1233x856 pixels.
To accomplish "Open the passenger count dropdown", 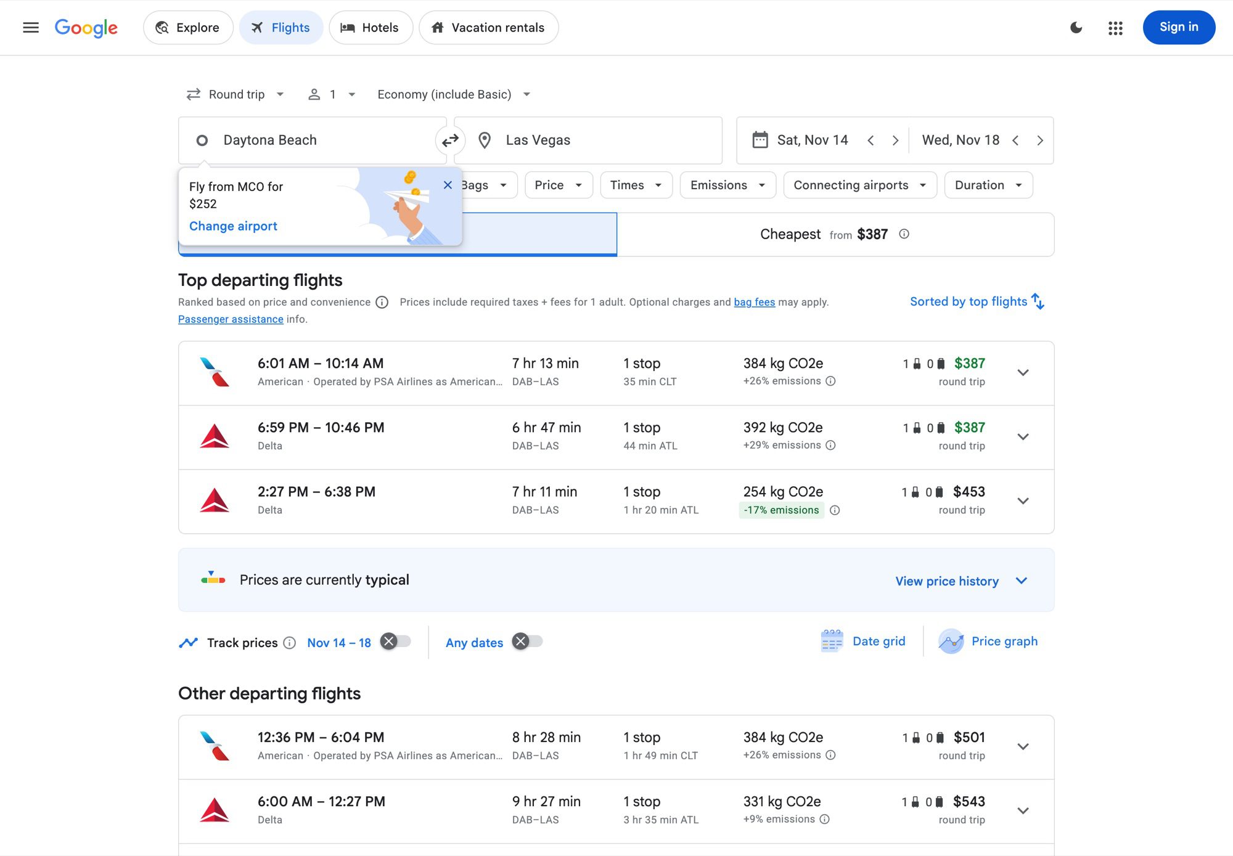I will pyautogui.click(x=332, y=94).
